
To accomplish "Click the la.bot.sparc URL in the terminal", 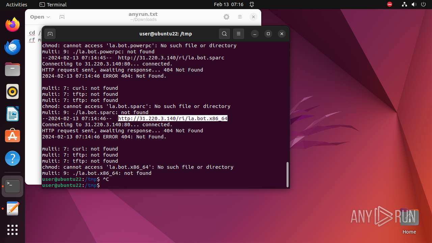I will tap(171, 58).
